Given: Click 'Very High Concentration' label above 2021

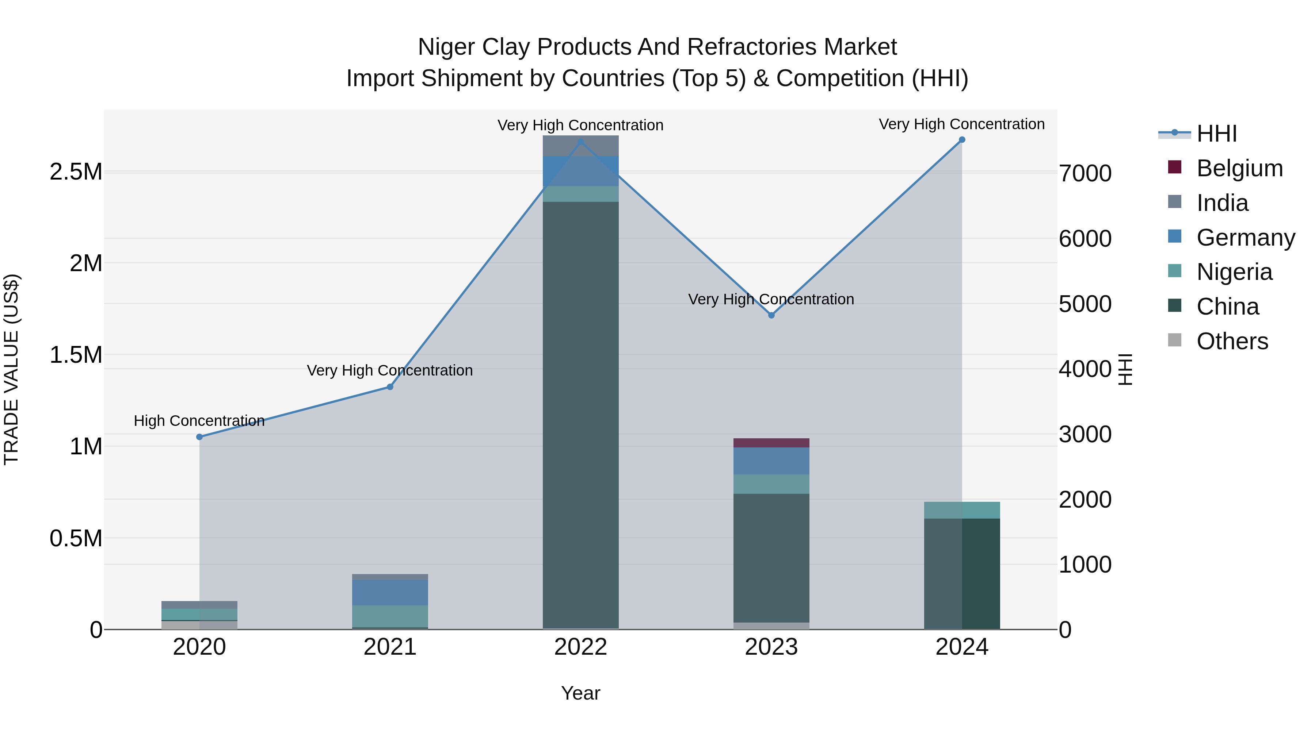Looking at the screenshot, I should pyautogui.click(x=390, y=370).
